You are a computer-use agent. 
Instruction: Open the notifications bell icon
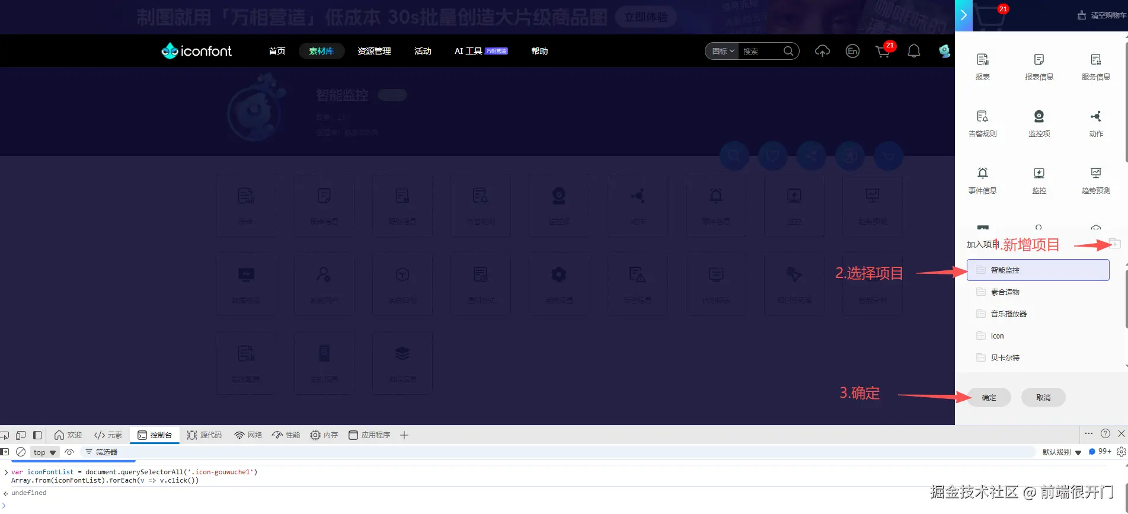click(914, 51)
